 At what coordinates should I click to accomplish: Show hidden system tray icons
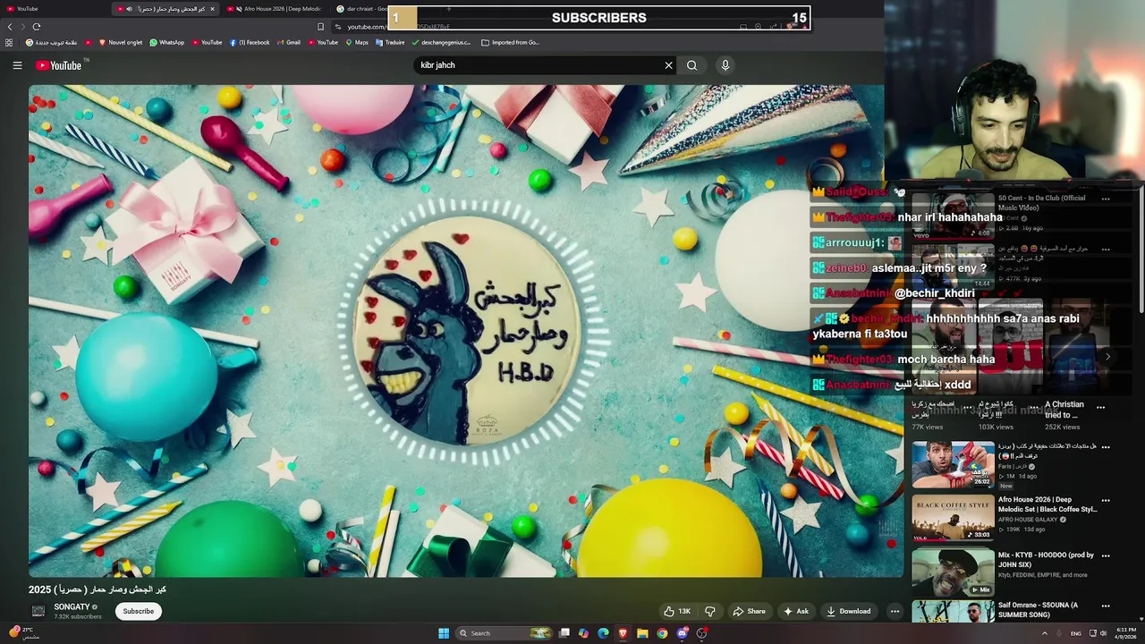coord(1044,633)
